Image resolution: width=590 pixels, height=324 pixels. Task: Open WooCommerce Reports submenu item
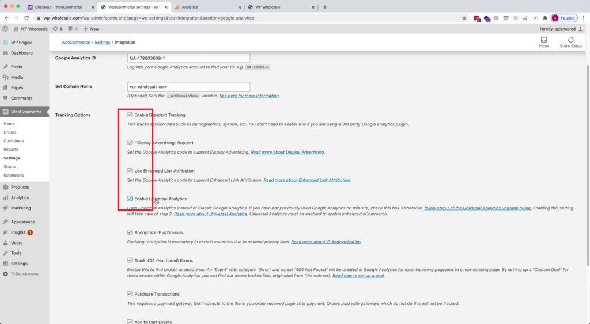11,149
